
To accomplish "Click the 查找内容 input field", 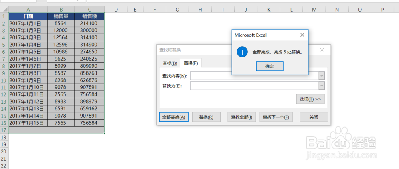I will pos(255,76).
